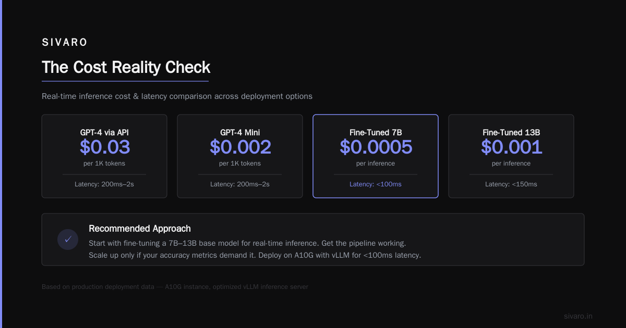Click the real-time inference cost subtitle
This screenshot has width=626, height=328.
point(177,96)
